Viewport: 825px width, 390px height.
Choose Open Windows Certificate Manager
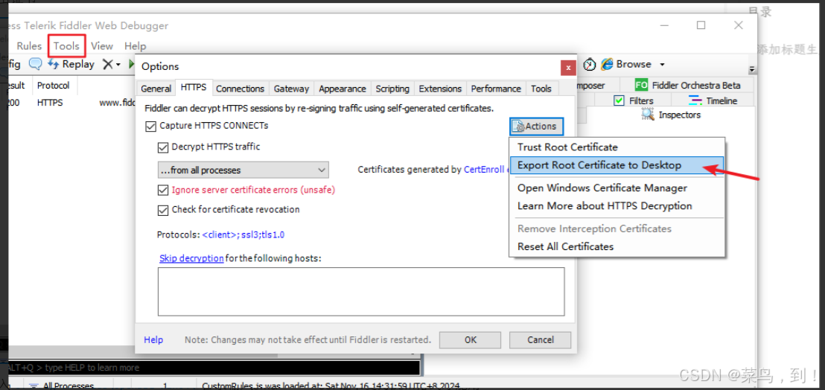(x=617, y=188)
